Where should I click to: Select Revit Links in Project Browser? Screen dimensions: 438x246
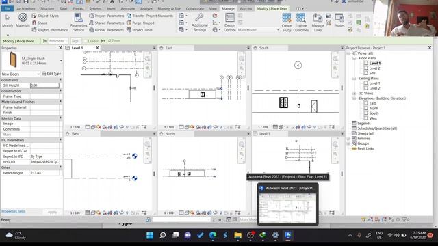(x=365, y=149)
